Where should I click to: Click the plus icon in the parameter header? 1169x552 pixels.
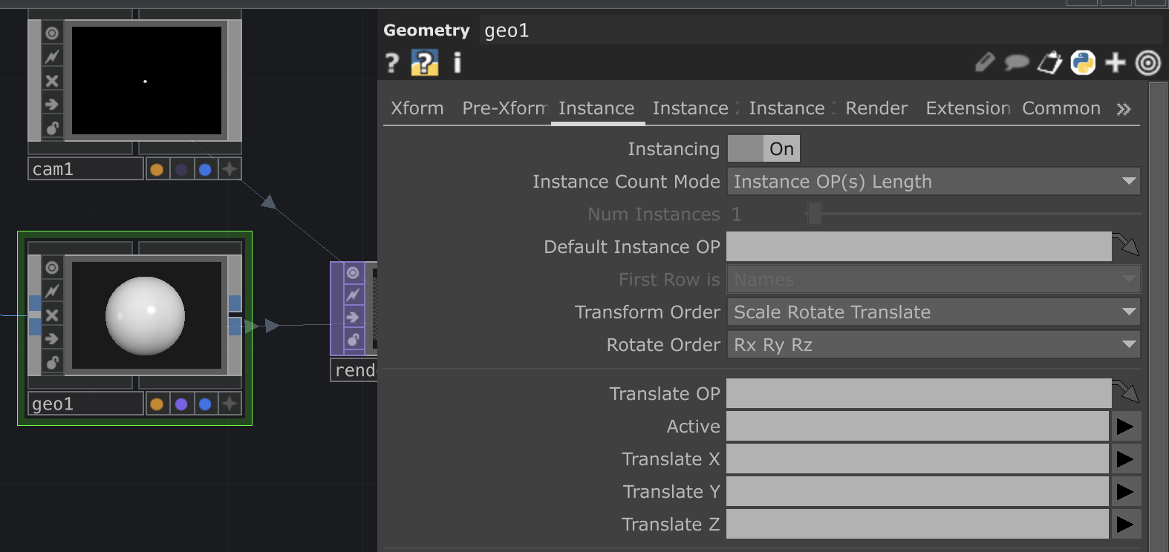[x=1116, y=63]
